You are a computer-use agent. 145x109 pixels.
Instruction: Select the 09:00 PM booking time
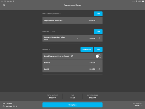click(9, 106)
